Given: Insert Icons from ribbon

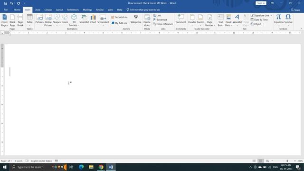Looking at the screenshot, I should pos(65,19).
